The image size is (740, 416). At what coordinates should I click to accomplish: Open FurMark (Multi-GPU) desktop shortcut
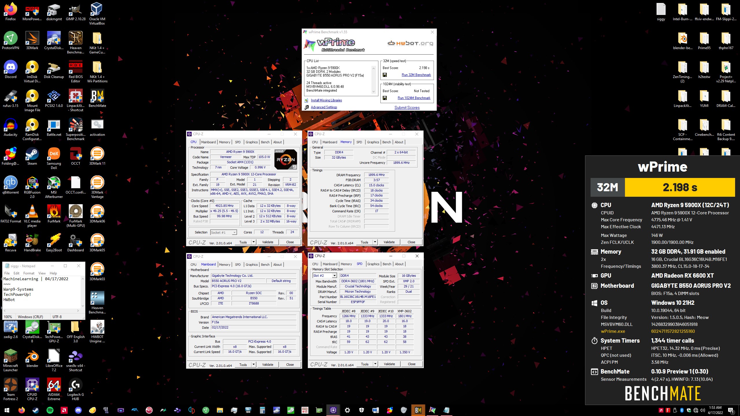(76, 216)
